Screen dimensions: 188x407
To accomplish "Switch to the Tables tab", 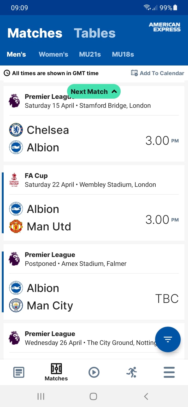I will tap(95, 33).
